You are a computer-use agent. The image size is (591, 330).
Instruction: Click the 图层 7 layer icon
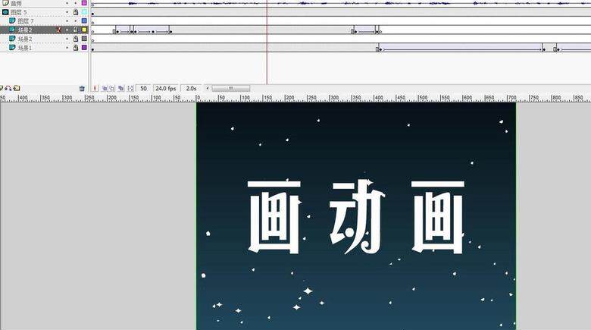[12, 20]
